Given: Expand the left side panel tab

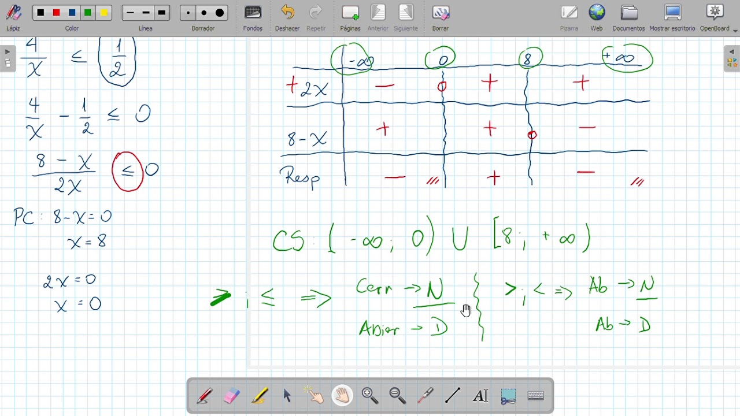Looking at the screenshot, I should click(8, 58).
